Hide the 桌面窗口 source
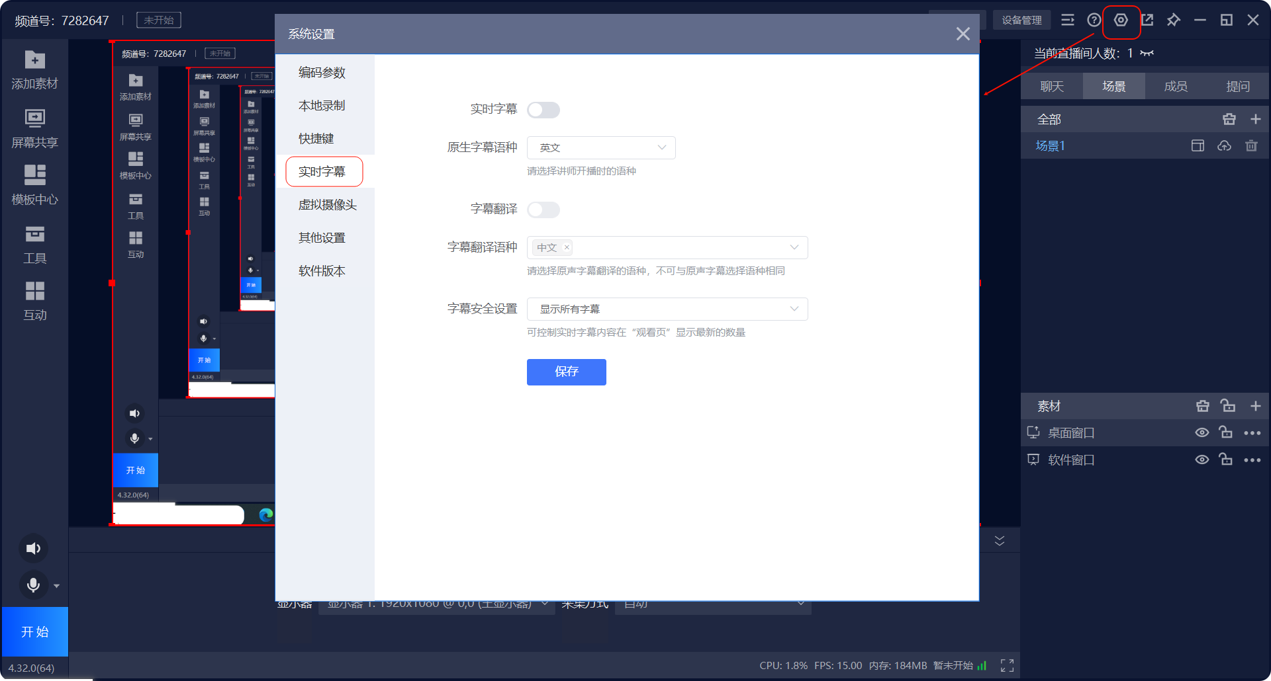The width and height of the screenshot is (1271, 681). click(x=1202, y=432)
